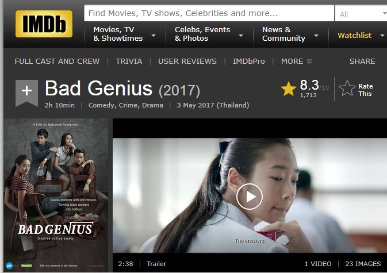Viewport: 387px width, 273px height.
Task: Open the 23 IMAGES gallery link
Action: 363,264
